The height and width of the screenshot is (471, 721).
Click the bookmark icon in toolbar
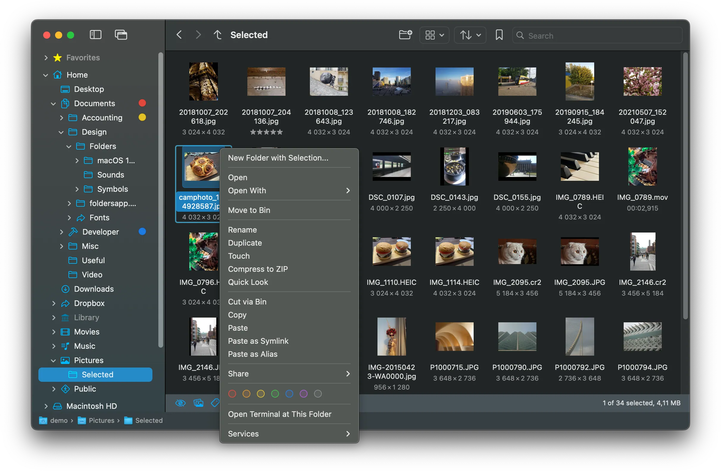[x=499, y=35]
